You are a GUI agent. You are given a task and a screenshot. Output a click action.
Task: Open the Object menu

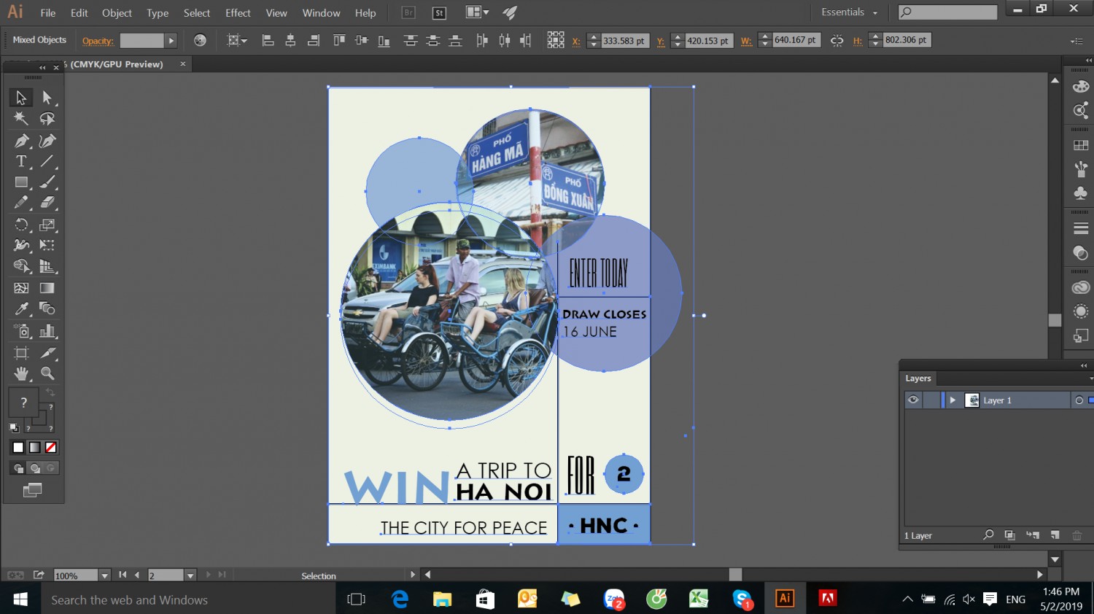click(117, 13)
